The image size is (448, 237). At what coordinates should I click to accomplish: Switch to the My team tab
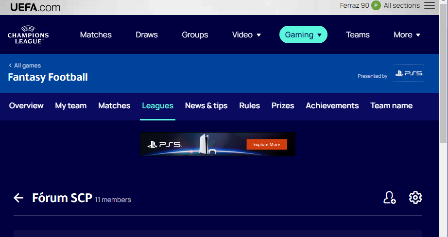click(x=71, y=106)
